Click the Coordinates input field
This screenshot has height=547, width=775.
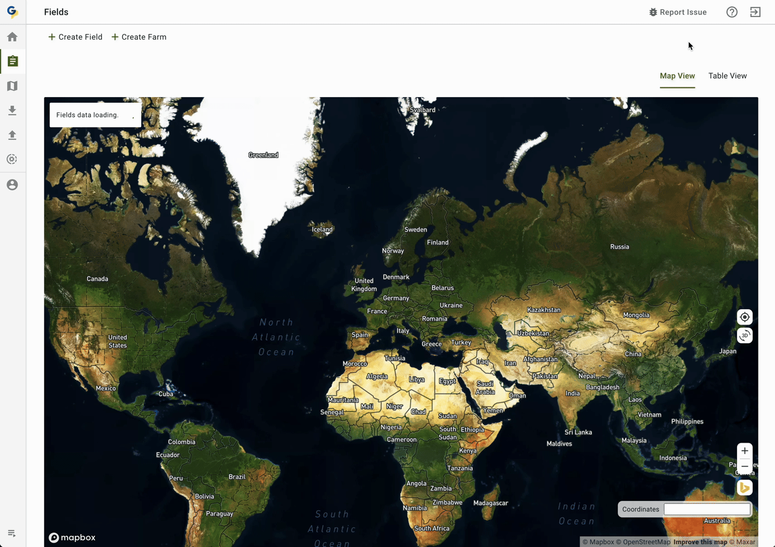coord(707,510)
